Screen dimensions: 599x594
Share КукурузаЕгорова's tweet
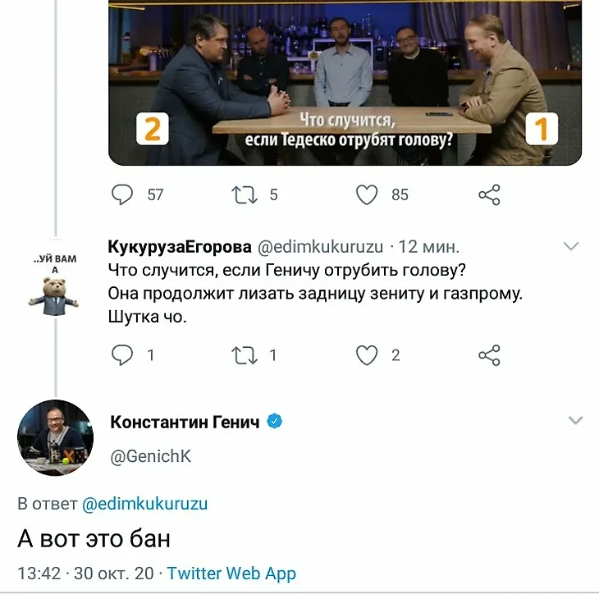point(489,355)
